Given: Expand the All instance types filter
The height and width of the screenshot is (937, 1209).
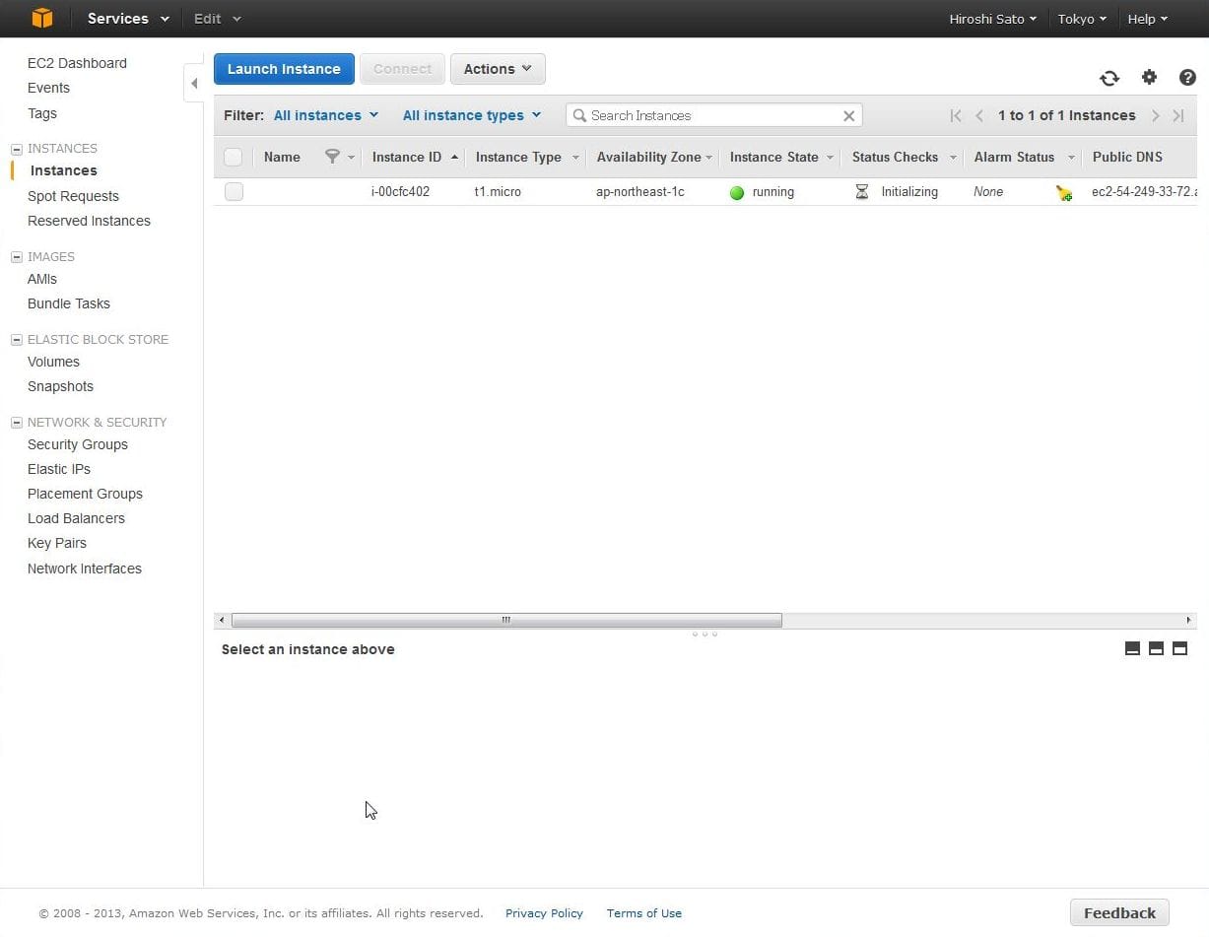Looking at the screenshot, I should [x=472, y=115].
